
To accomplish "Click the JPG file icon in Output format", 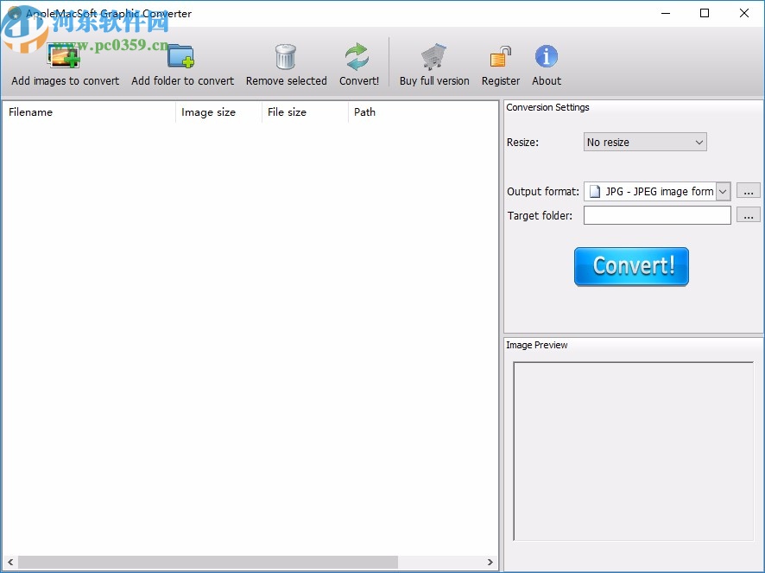I will click(594, 191).
